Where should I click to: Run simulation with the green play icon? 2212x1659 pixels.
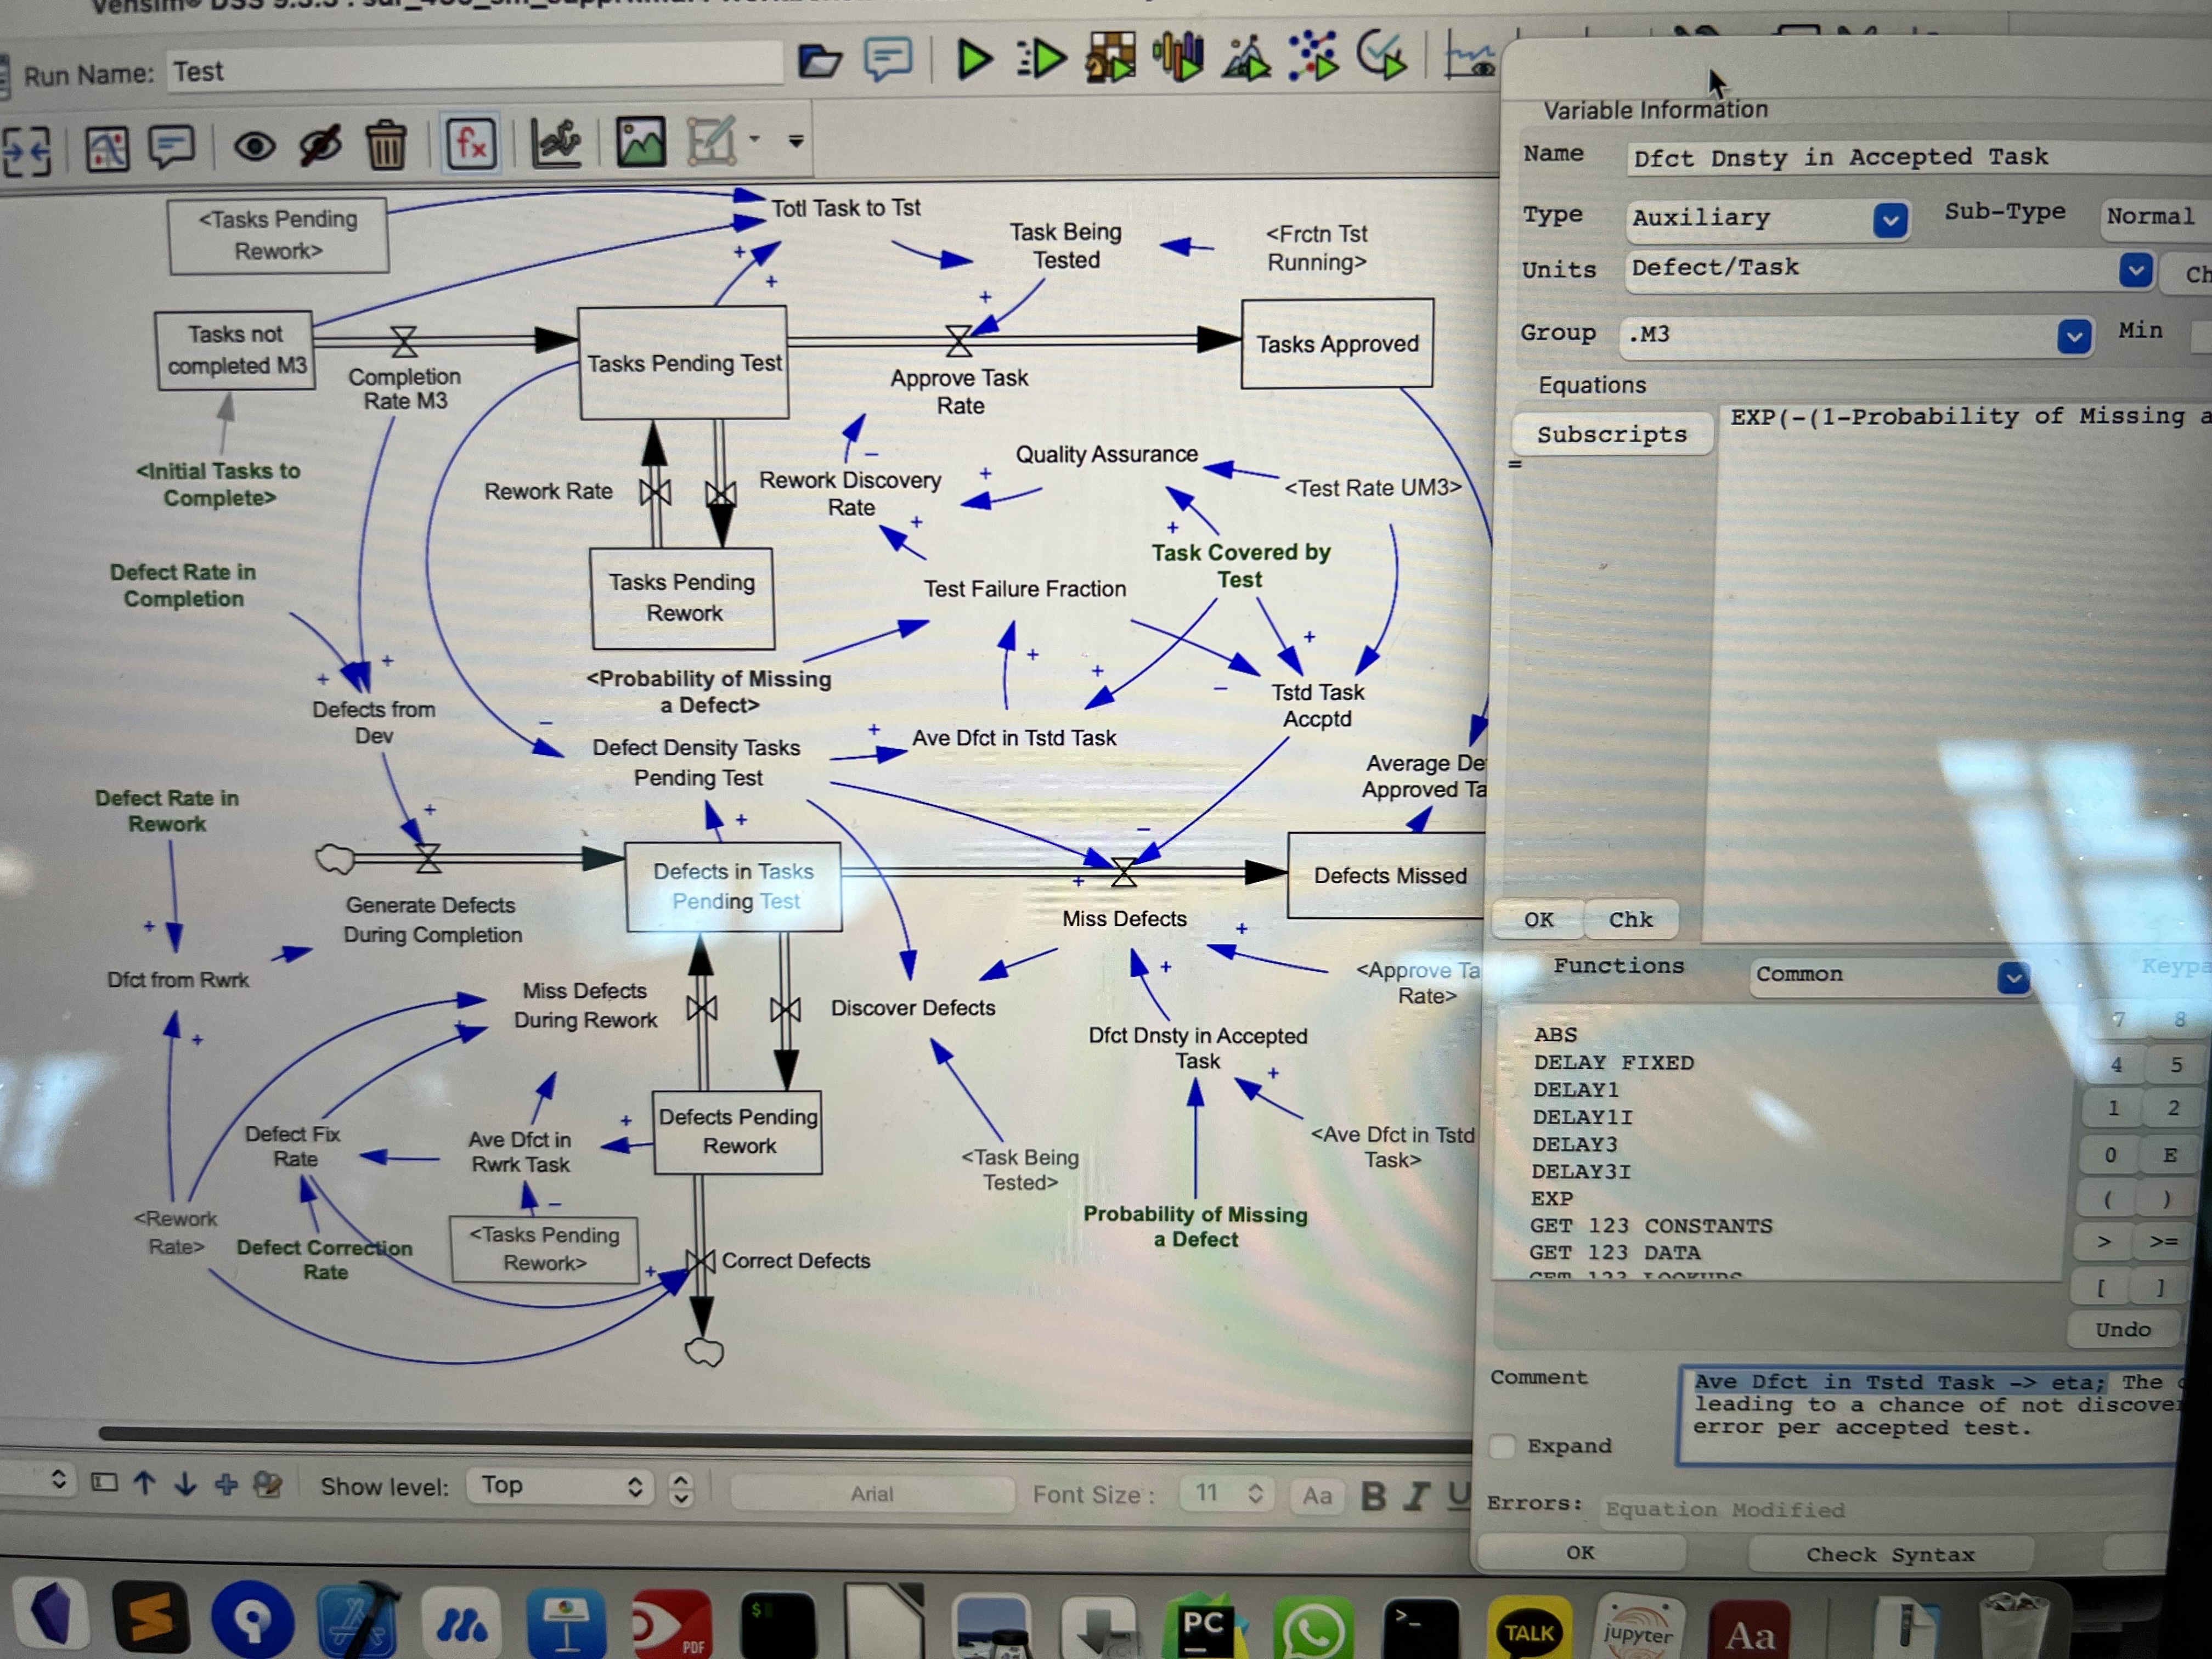(x=973, y=59)
